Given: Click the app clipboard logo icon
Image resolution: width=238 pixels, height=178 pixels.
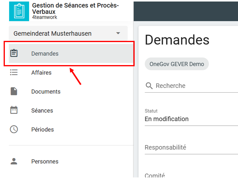Looking at the screenshot, I should (19, 11).
